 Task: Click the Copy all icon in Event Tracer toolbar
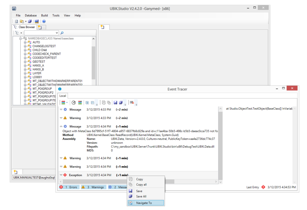(x=109, y=103)
